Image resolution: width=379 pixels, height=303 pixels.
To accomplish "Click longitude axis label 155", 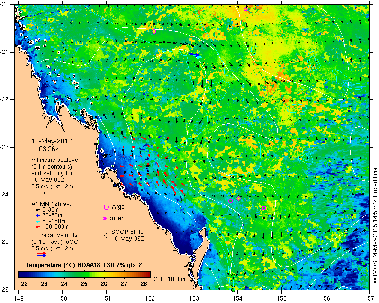I will [281, 299].
